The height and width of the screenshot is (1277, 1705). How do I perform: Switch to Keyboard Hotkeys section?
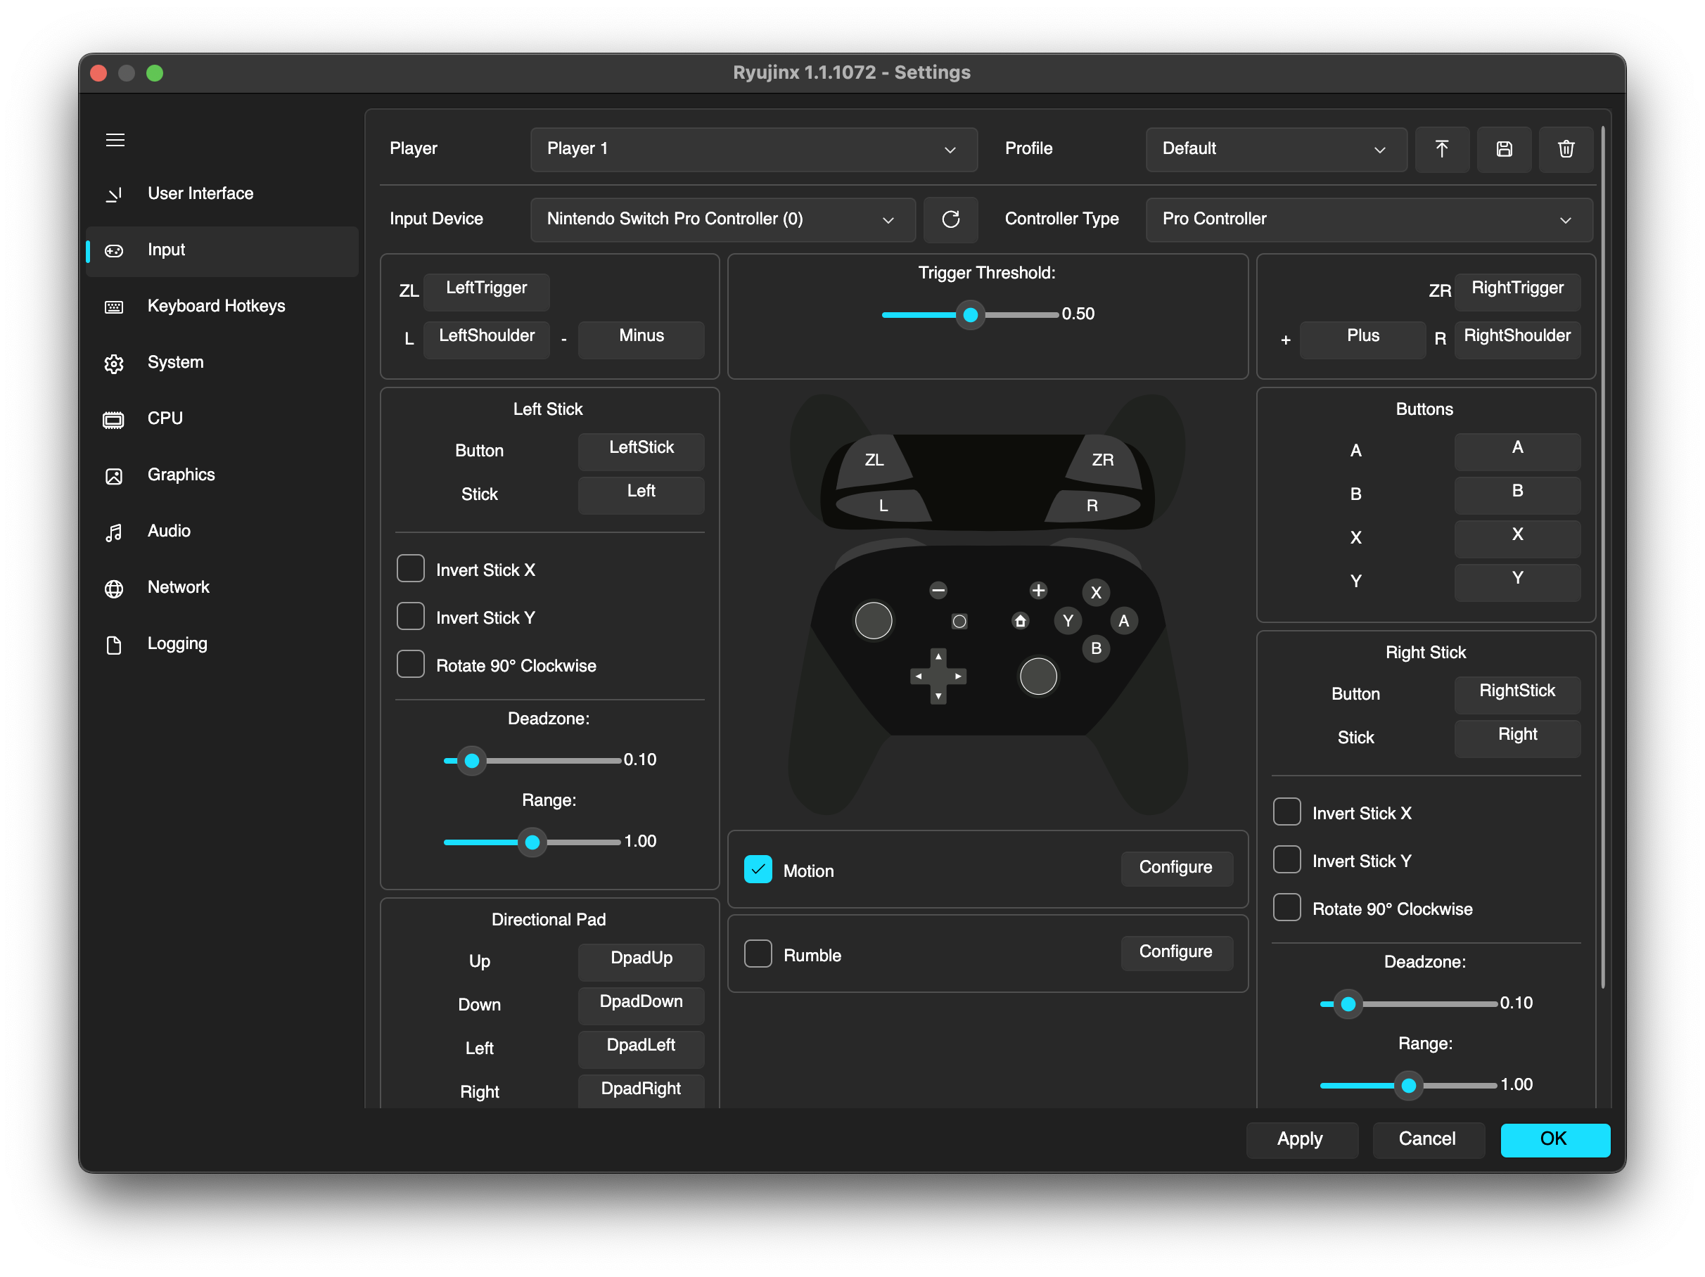pyautogui.click(x=216, y=306)
